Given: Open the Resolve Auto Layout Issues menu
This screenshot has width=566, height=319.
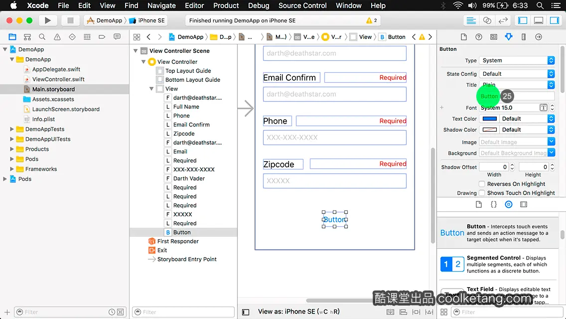Looking at the screenshot, I should [x=429, y=312].
